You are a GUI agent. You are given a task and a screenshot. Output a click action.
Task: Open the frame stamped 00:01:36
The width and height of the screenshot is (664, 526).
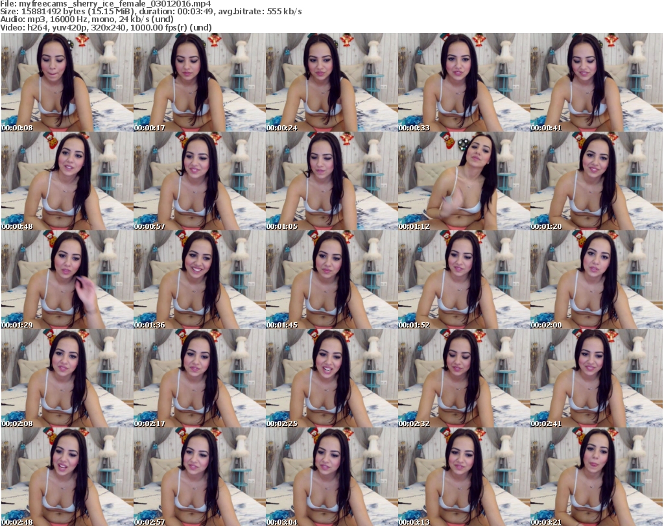[x=200, y=280]
